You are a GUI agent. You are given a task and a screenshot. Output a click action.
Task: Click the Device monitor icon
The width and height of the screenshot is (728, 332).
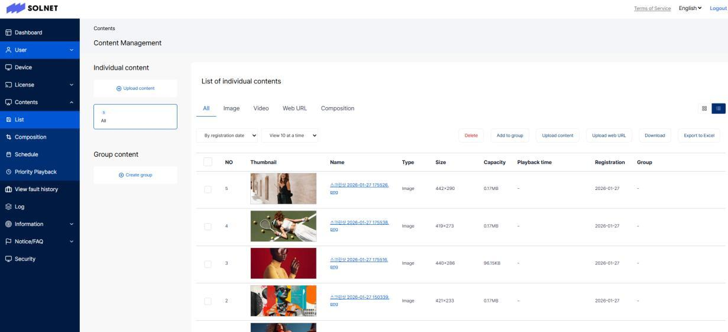point(8,67)
